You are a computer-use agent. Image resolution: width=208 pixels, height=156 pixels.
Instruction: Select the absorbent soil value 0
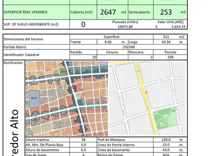pos(83,24)
